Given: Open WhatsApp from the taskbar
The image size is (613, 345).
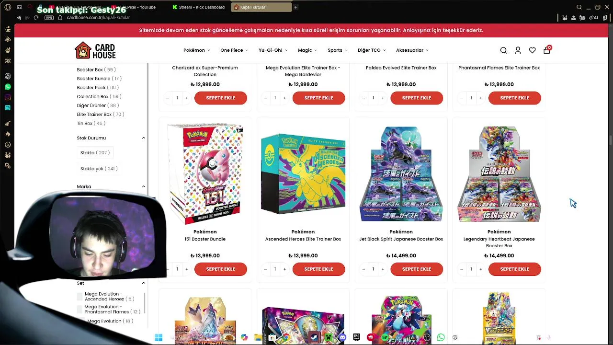Looking at the screenshot, I should [441, 337].
